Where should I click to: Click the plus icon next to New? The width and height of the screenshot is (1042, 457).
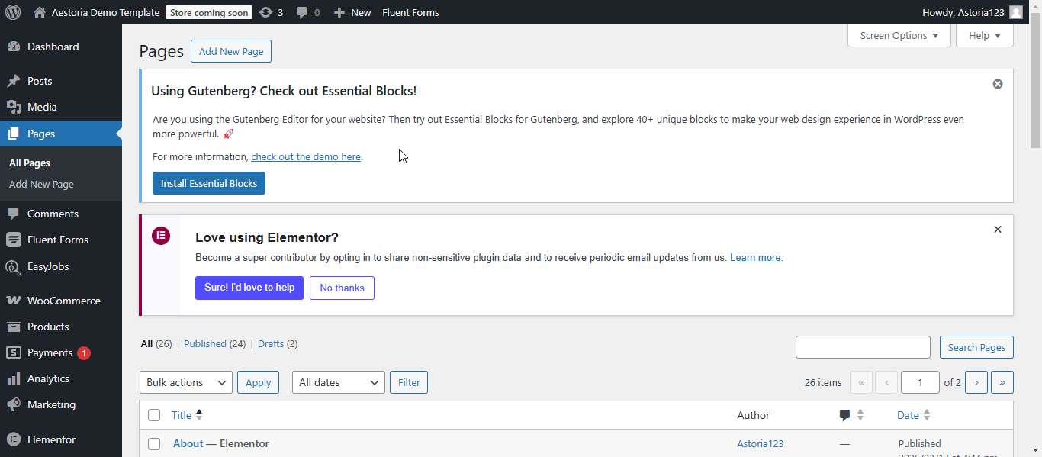point(339,12)
